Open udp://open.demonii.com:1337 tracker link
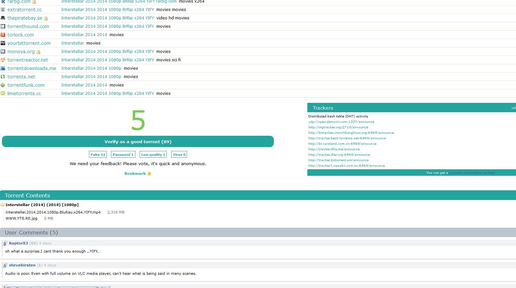 point(341,122)
